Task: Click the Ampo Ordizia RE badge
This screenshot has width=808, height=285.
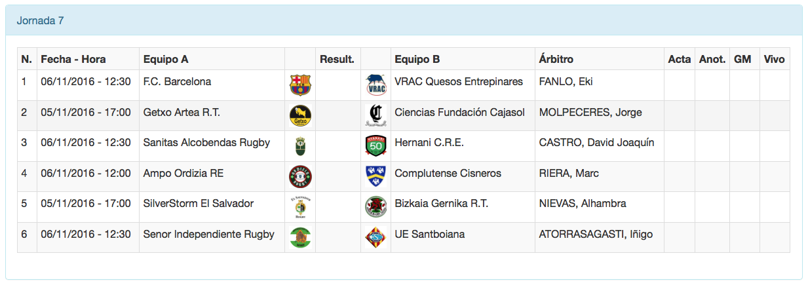Action: click(300, 177)
